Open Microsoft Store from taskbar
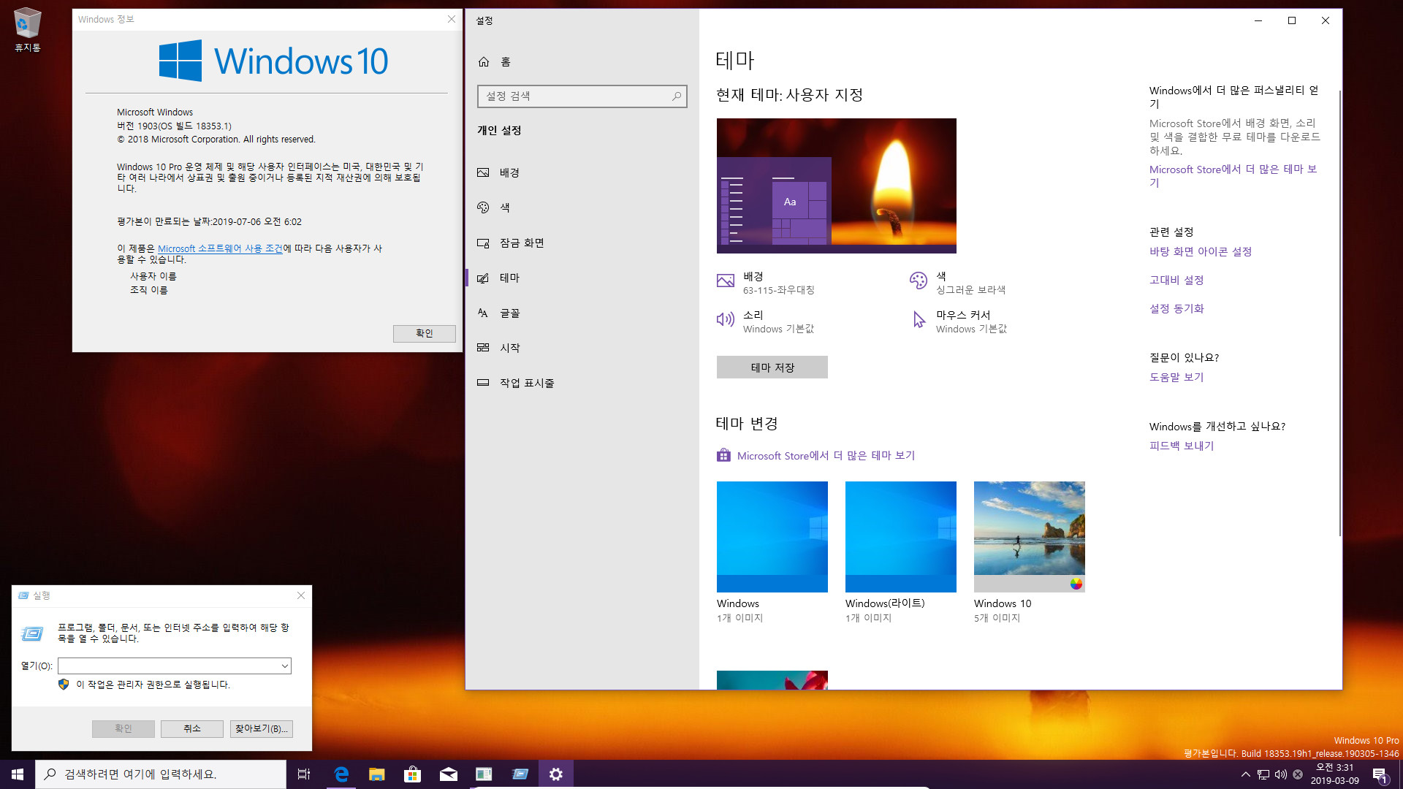1403x789 pixels. pos(412,774)
